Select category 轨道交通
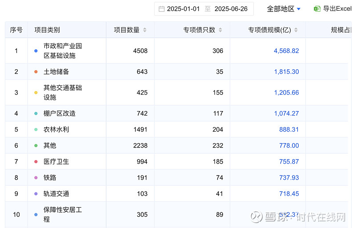This screenshot has width=356, height=228. pyautogui.click(x=56, y=194)
